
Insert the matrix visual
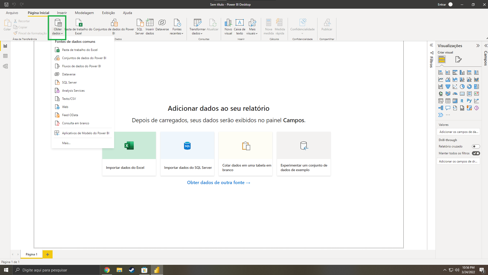pyautogui.click(x=455, y=101)
